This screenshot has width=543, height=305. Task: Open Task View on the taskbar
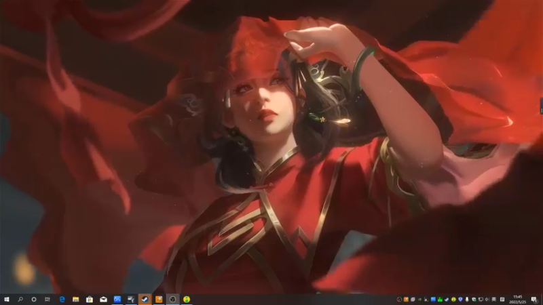coord(48,300)
